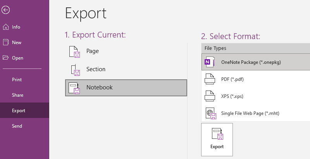
Task: Choose Notebook as export scope
Action: pos(126,88)
